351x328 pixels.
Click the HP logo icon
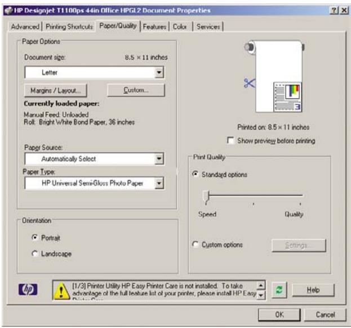(28, 290)
